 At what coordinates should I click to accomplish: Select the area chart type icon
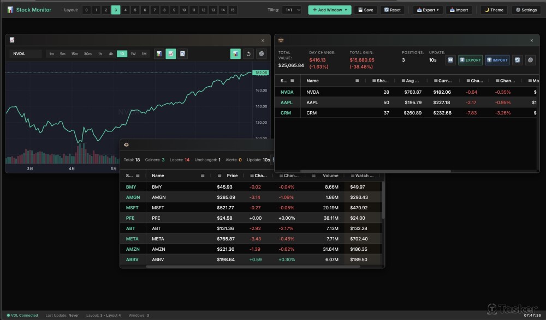coord(183,53)
